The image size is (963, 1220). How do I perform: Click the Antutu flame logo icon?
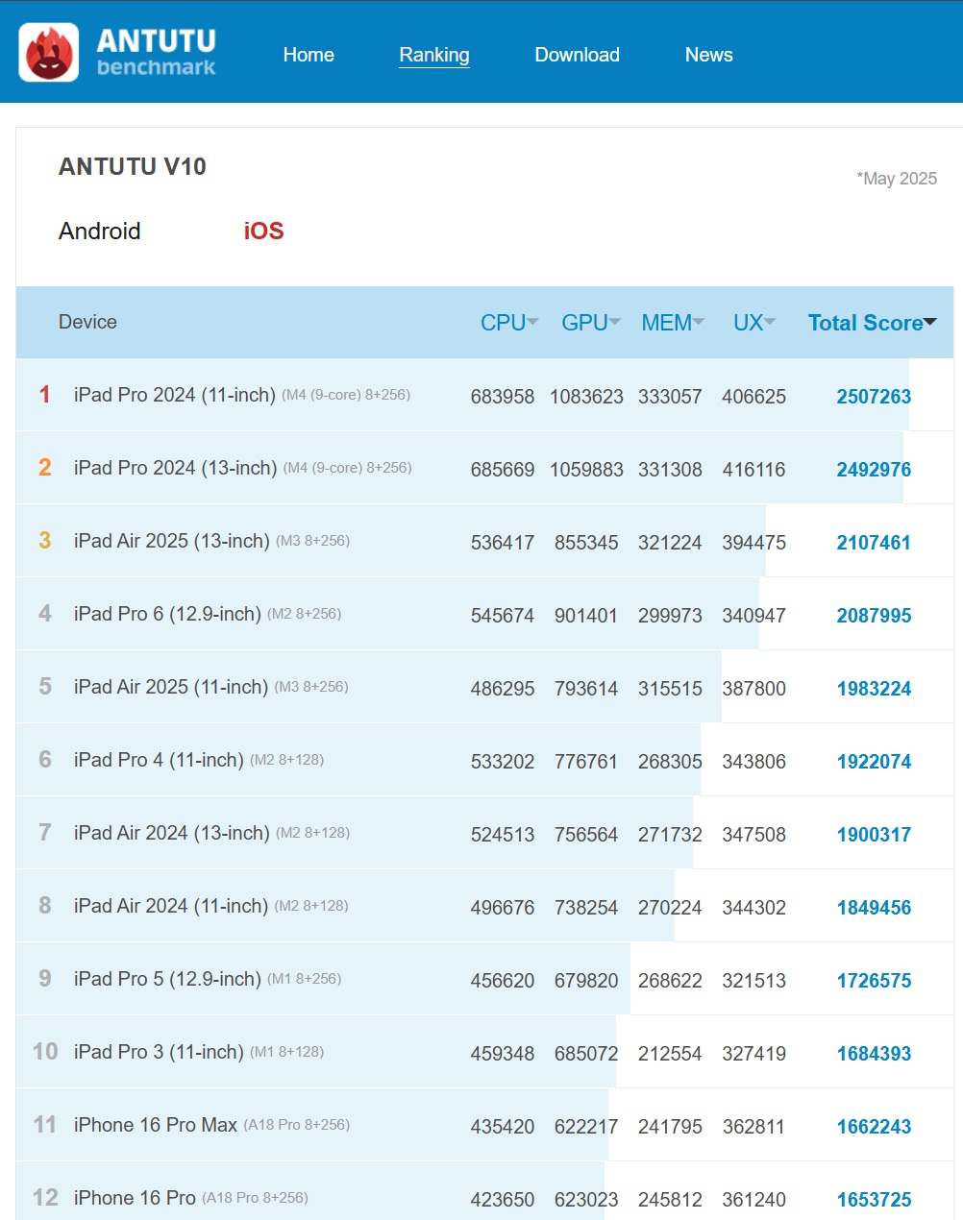click(x=49, y=52)
